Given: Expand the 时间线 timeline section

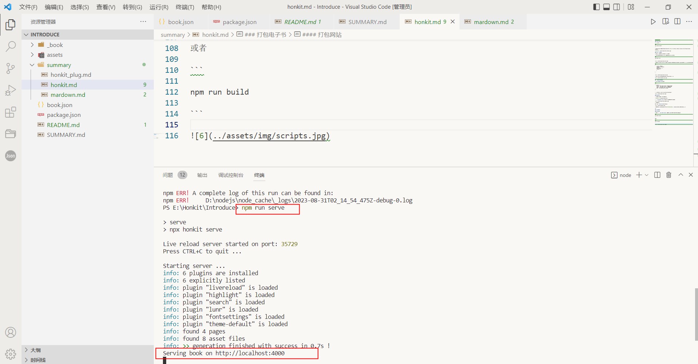Looking at the screenshot, I should pos(87,360).
